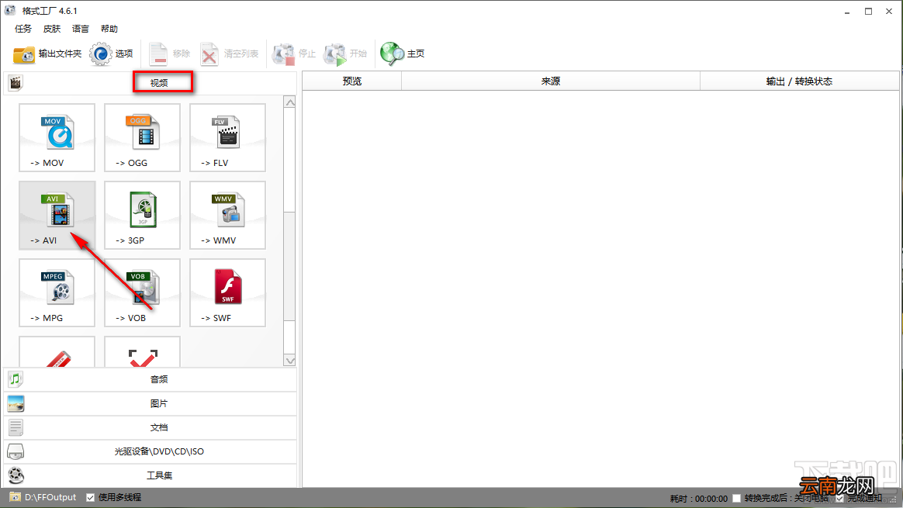Open the 皮肤 menu
The image size is (903, 508).
pos(52,29)
